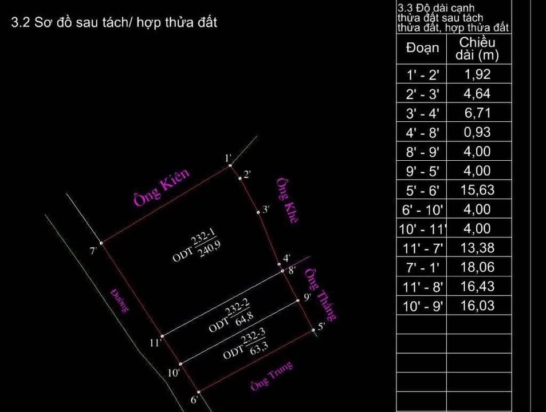Click the Đoạn column header

tap(422, 48)
